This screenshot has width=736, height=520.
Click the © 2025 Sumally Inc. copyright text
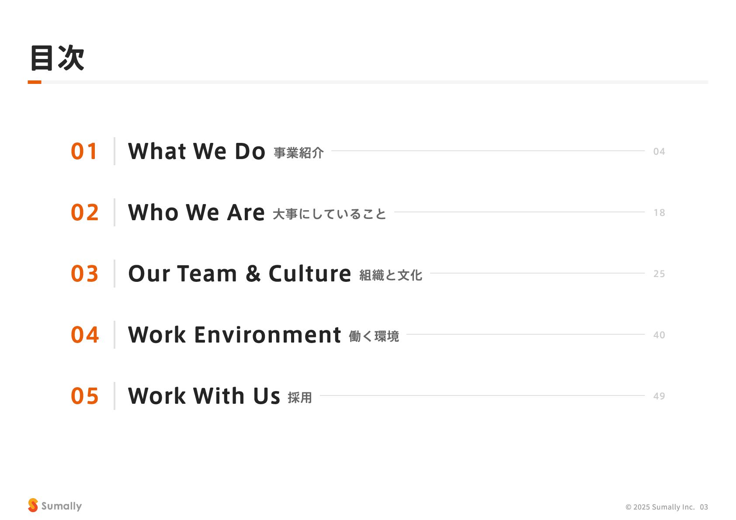[660, 507]
